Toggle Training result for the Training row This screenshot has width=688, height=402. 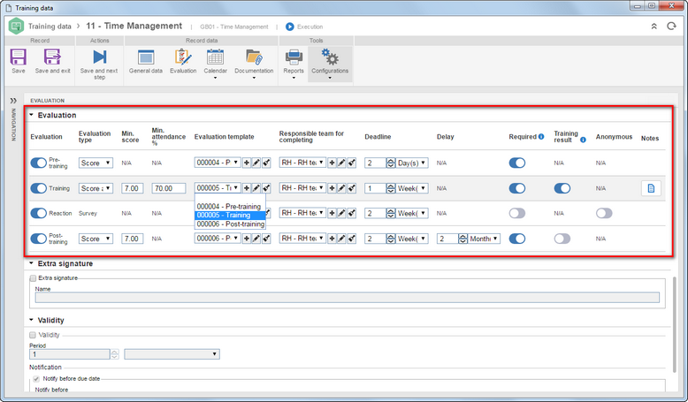click(x=562, y=188)
